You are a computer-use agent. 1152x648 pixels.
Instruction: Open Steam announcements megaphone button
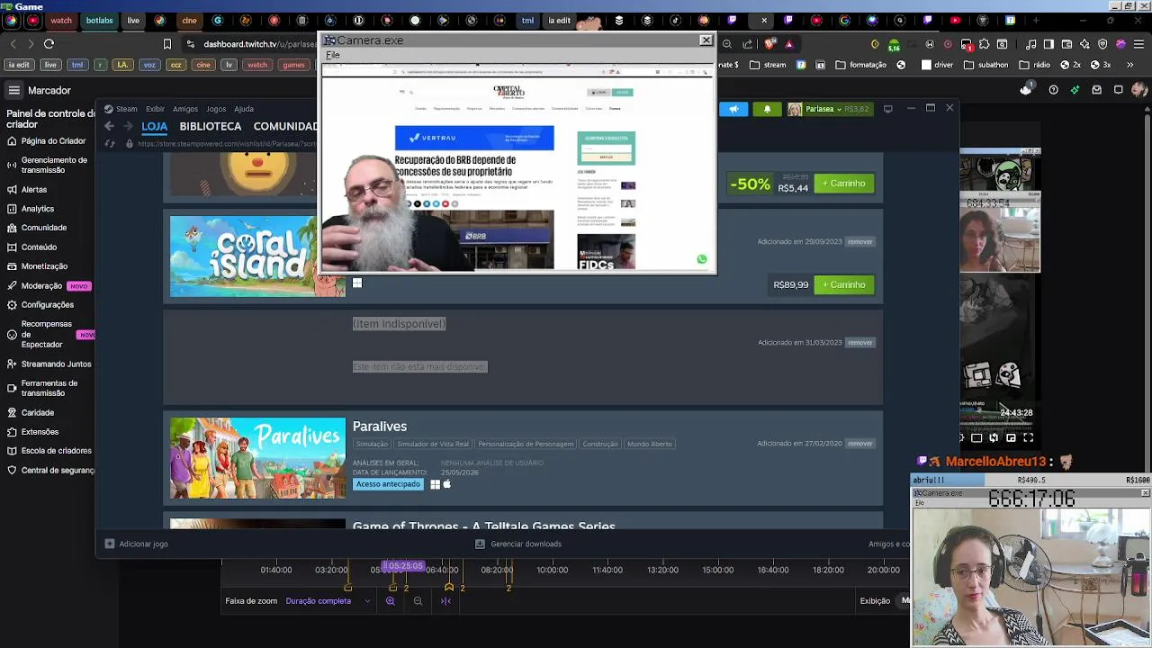pyautogui.click(x=734, y=109)
